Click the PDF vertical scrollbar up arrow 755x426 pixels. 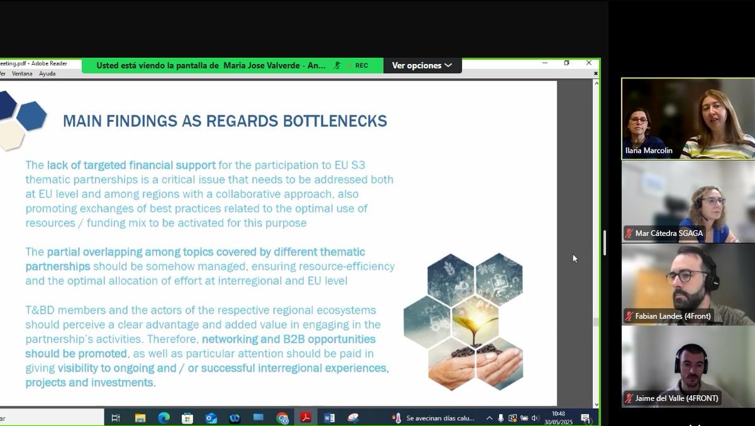click(x=595, y=82)
